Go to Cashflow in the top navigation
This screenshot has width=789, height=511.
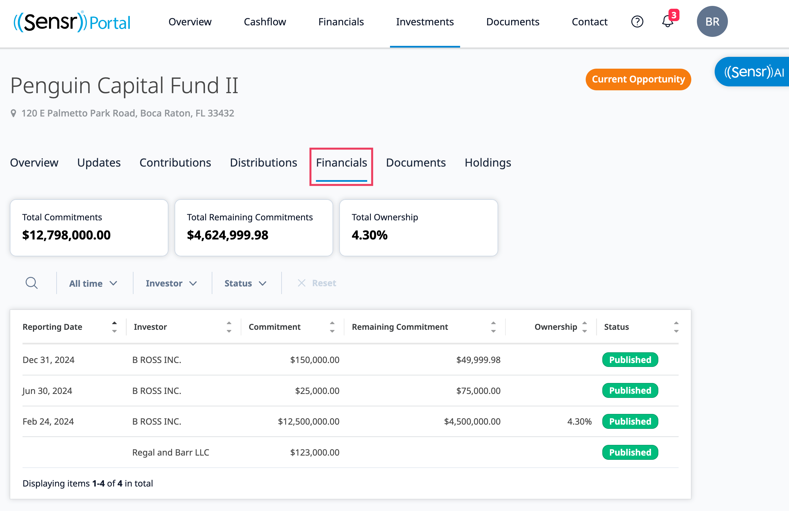[265, 22]
